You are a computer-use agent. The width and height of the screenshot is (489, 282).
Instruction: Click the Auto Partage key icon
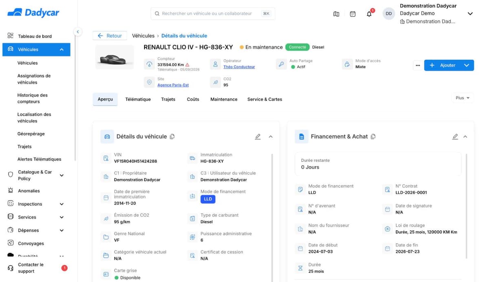(x=281, y=64)
